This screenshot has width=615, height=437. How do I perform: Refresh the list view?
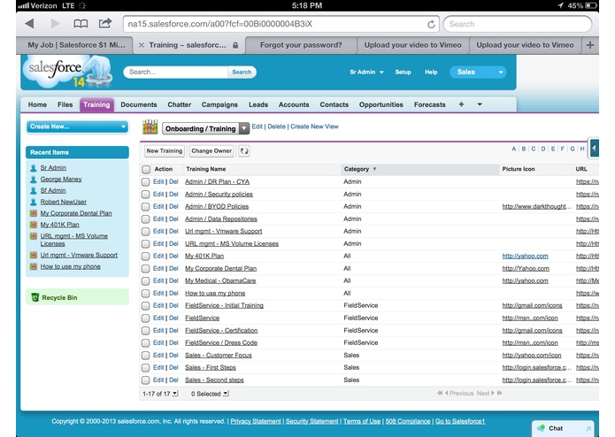pos(244,151)
